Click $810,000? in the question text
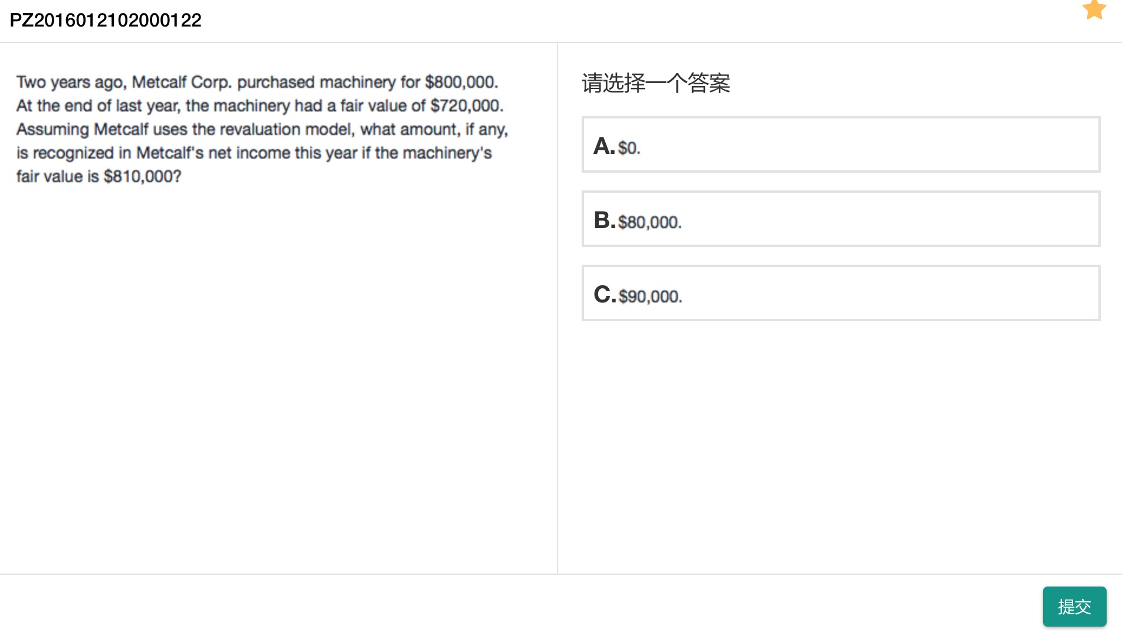The image size is (1122, 639). 142,176
